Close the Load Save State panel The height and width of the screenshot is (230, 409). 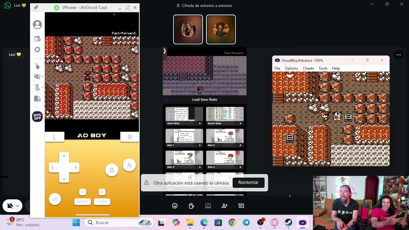pos(166,99)
